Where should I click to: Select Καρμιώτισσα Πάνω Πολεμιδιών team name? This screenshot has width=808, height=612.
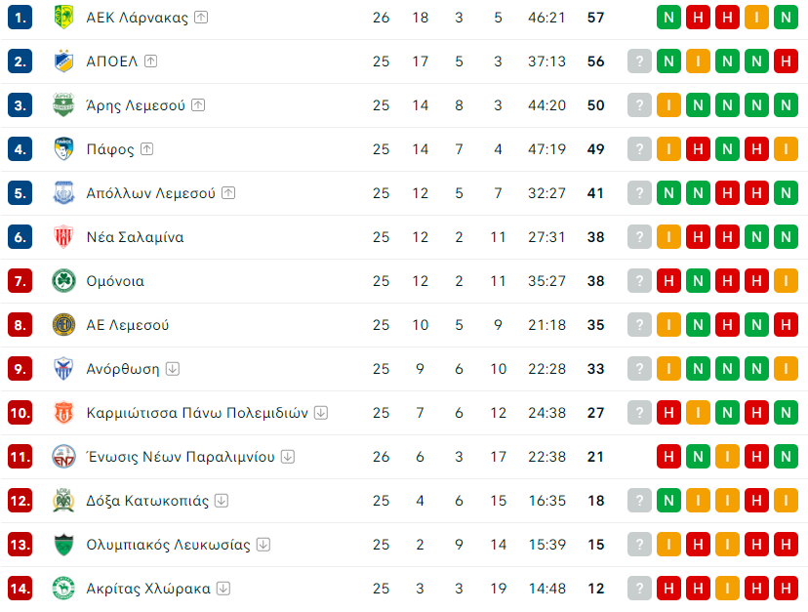(x=197, y=413)
